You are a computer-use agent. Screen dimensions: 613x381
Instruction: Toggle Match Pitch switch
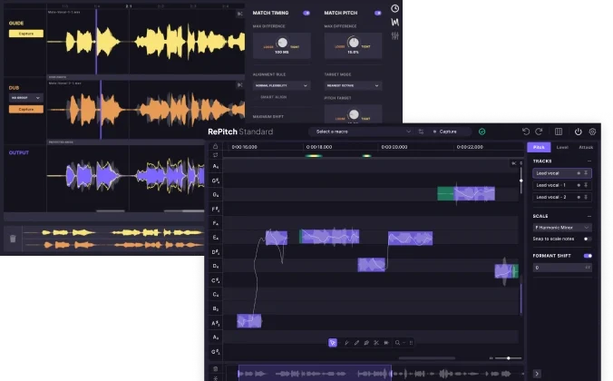coord(377,13)
